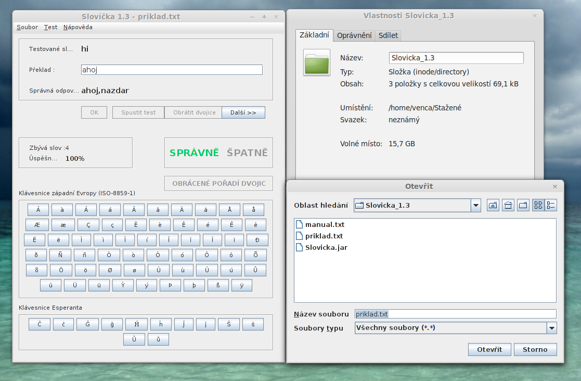Switch file view to details mode
This screenshot has height=381, width=581.
click(551, 205)
